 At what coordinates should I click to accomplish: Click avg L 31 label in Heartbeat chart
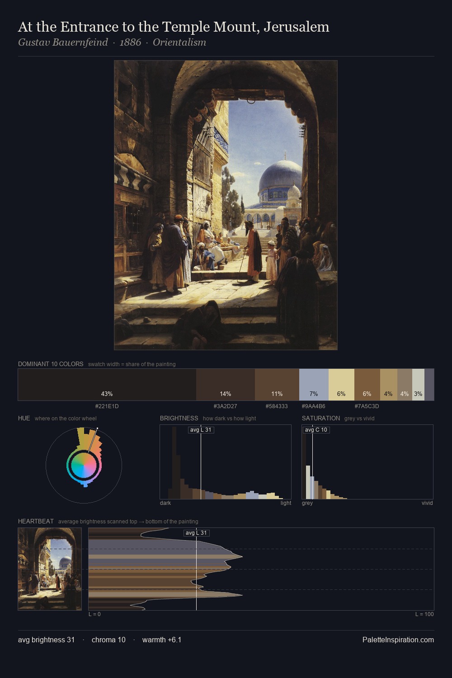(x=196, y=533)
